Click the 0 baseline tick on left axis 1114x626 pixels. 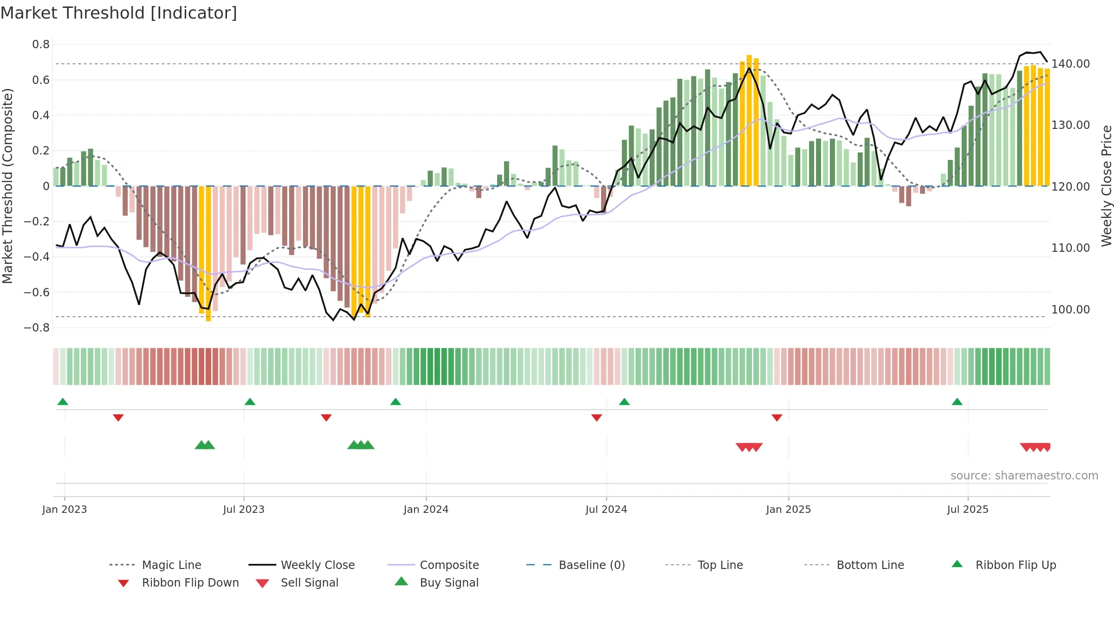click(46, 186)
